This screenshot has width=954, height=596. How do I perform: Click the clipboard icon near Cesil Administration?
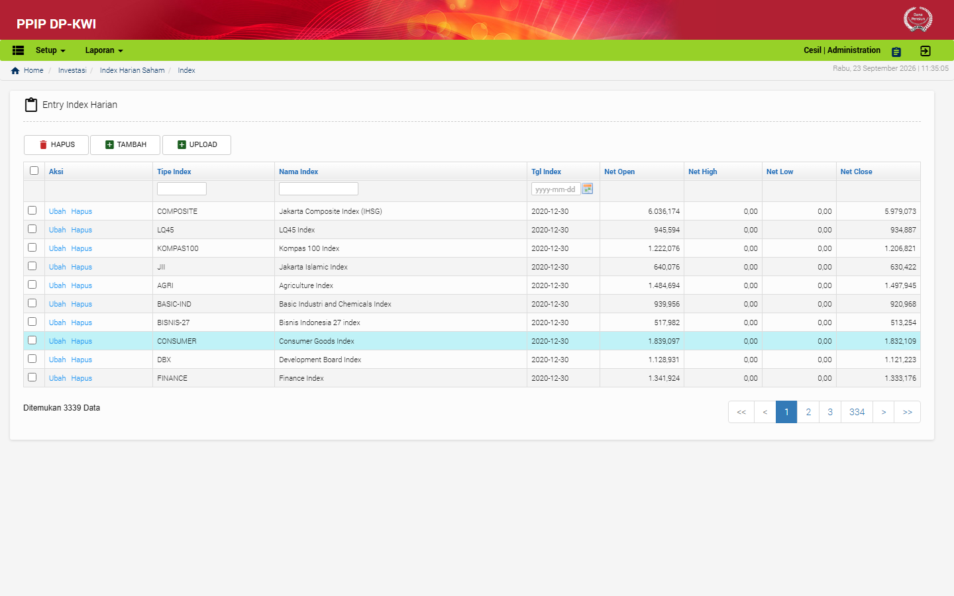(896, 52)
